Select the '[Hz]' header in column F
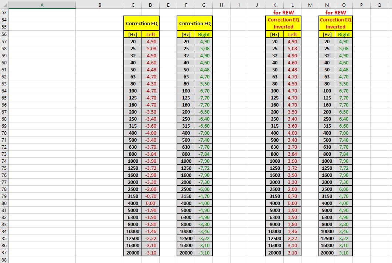Viewport: 392px width, 263px height. pyautogui.click(x=186, y=34)
